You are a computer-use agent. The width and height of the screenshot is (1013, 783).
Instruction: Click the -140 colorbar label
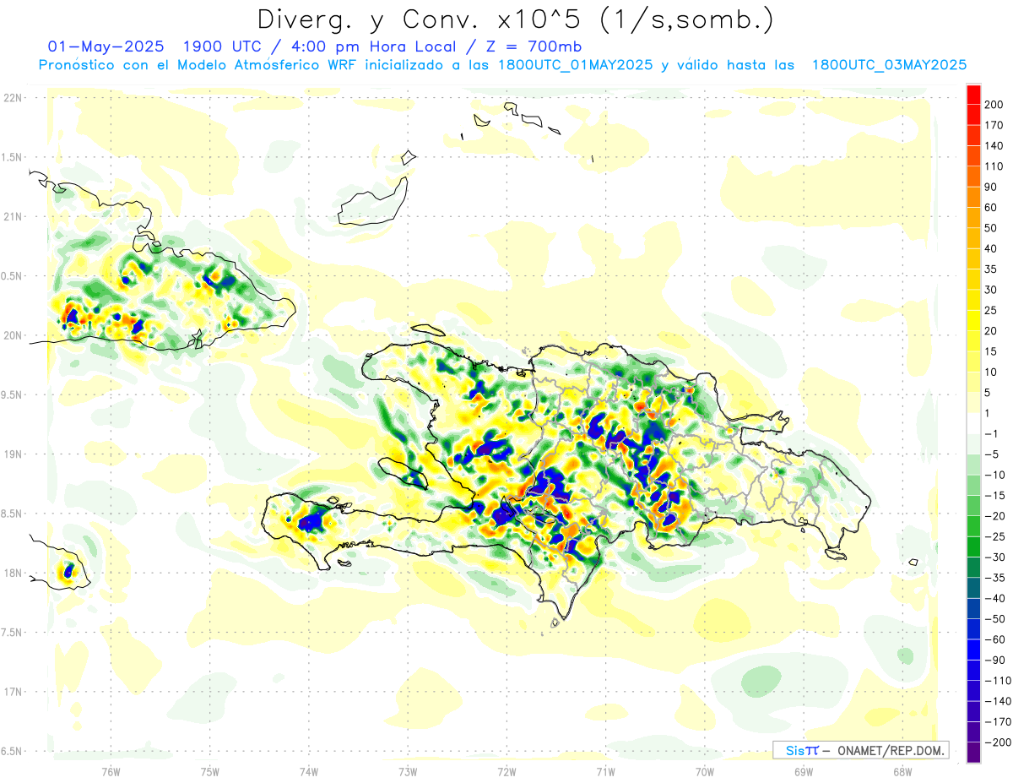997,701
